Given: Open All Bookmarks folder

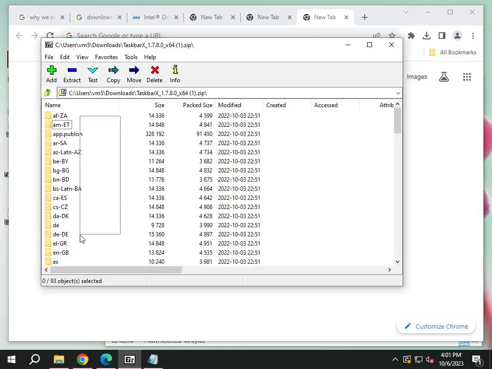Looking at the screenshot, I should point(453,52).
